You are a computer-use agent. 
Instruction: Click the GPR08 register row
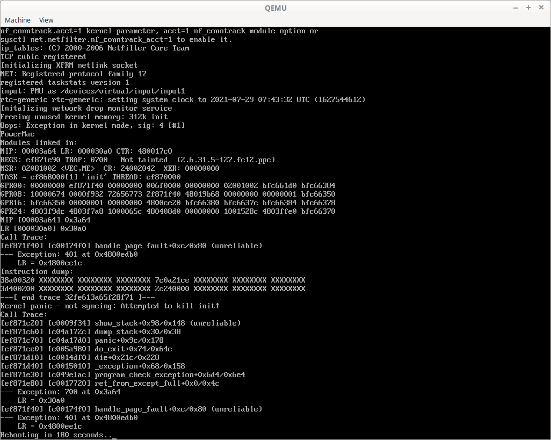[x=168, y=194]
